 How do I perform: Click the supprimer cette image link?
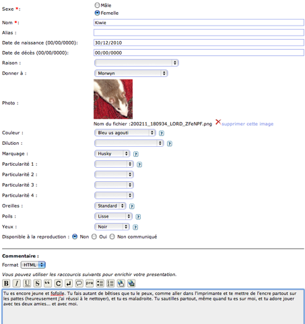(x=248, y=124)
